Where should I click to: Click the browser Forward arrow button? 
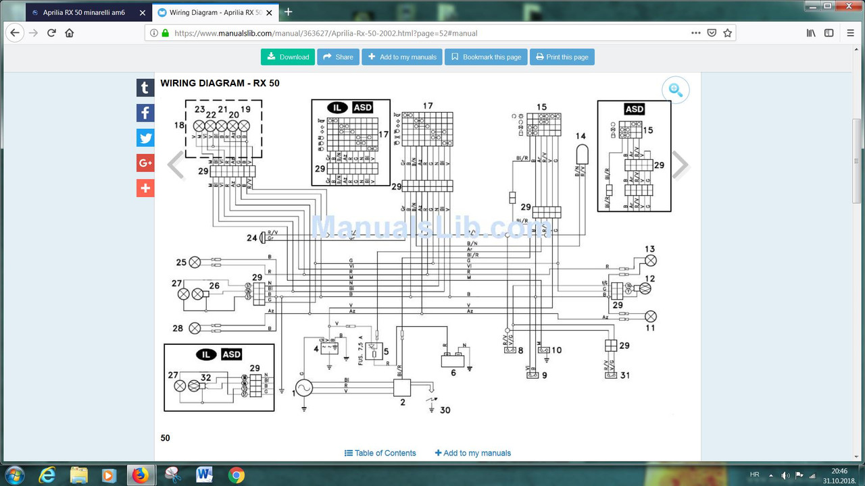(34, 32)
